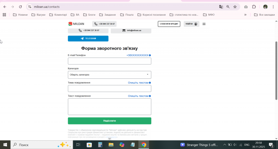Viewport: 278px width, 149px height.
Task: Open the Все закладки folder
Action: point(264,15)
